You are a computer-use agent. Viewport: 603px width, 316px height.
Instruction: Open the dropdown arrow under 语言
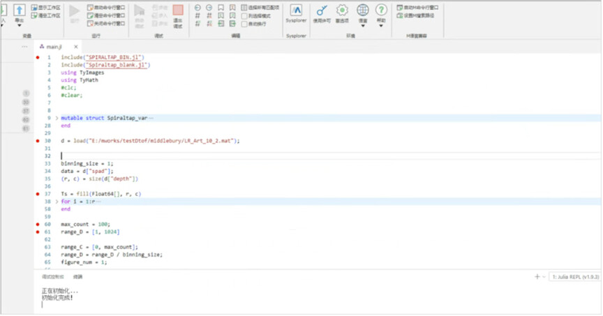[x=363, y=26]
